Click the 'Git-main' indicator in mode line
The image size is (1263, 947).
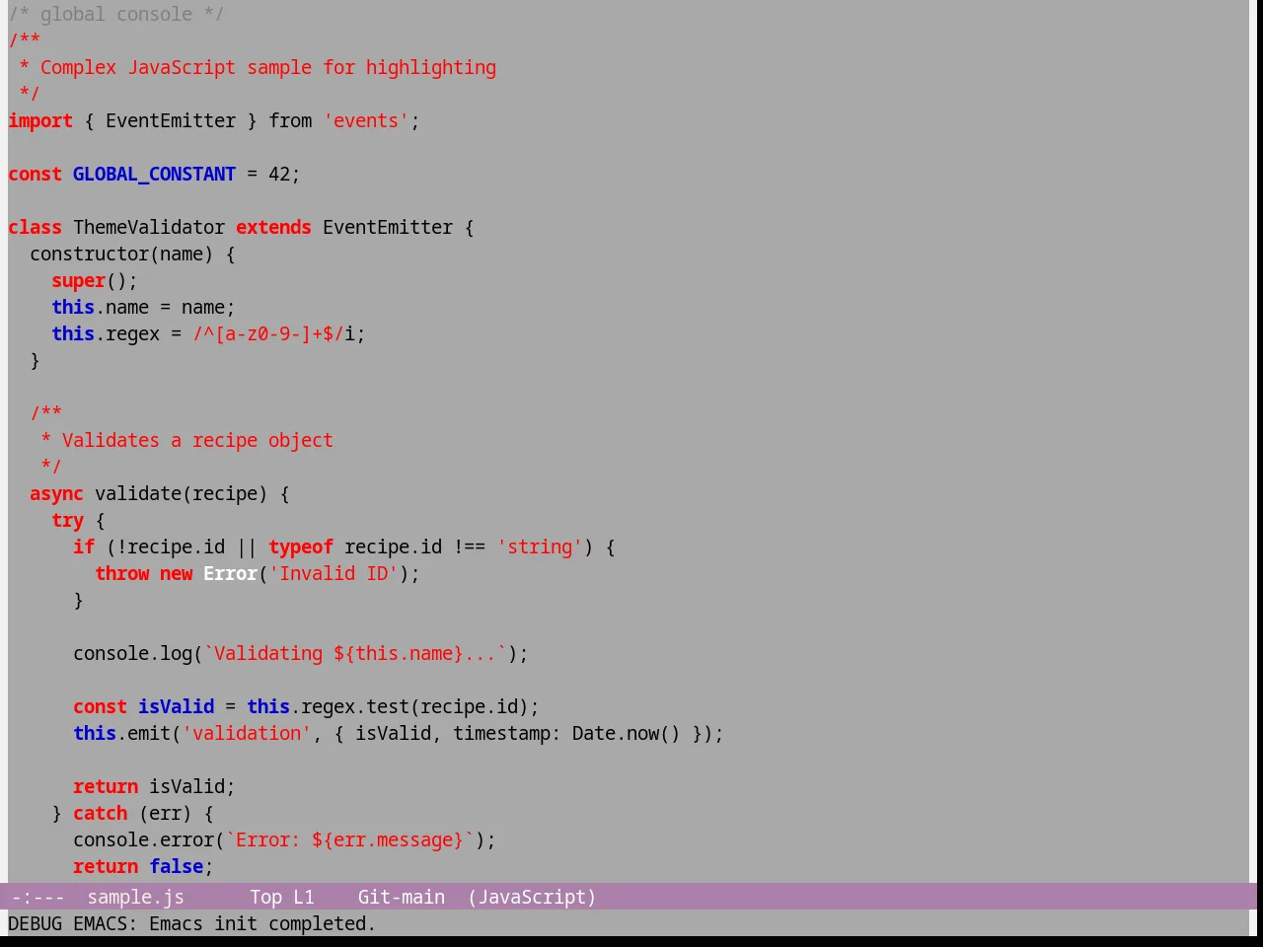401,897
